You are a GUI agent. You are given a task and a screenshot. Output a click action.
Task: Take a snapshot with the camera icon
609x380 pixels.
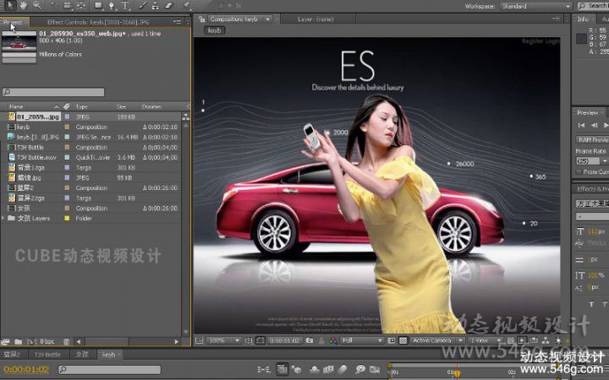pos(310,340)
